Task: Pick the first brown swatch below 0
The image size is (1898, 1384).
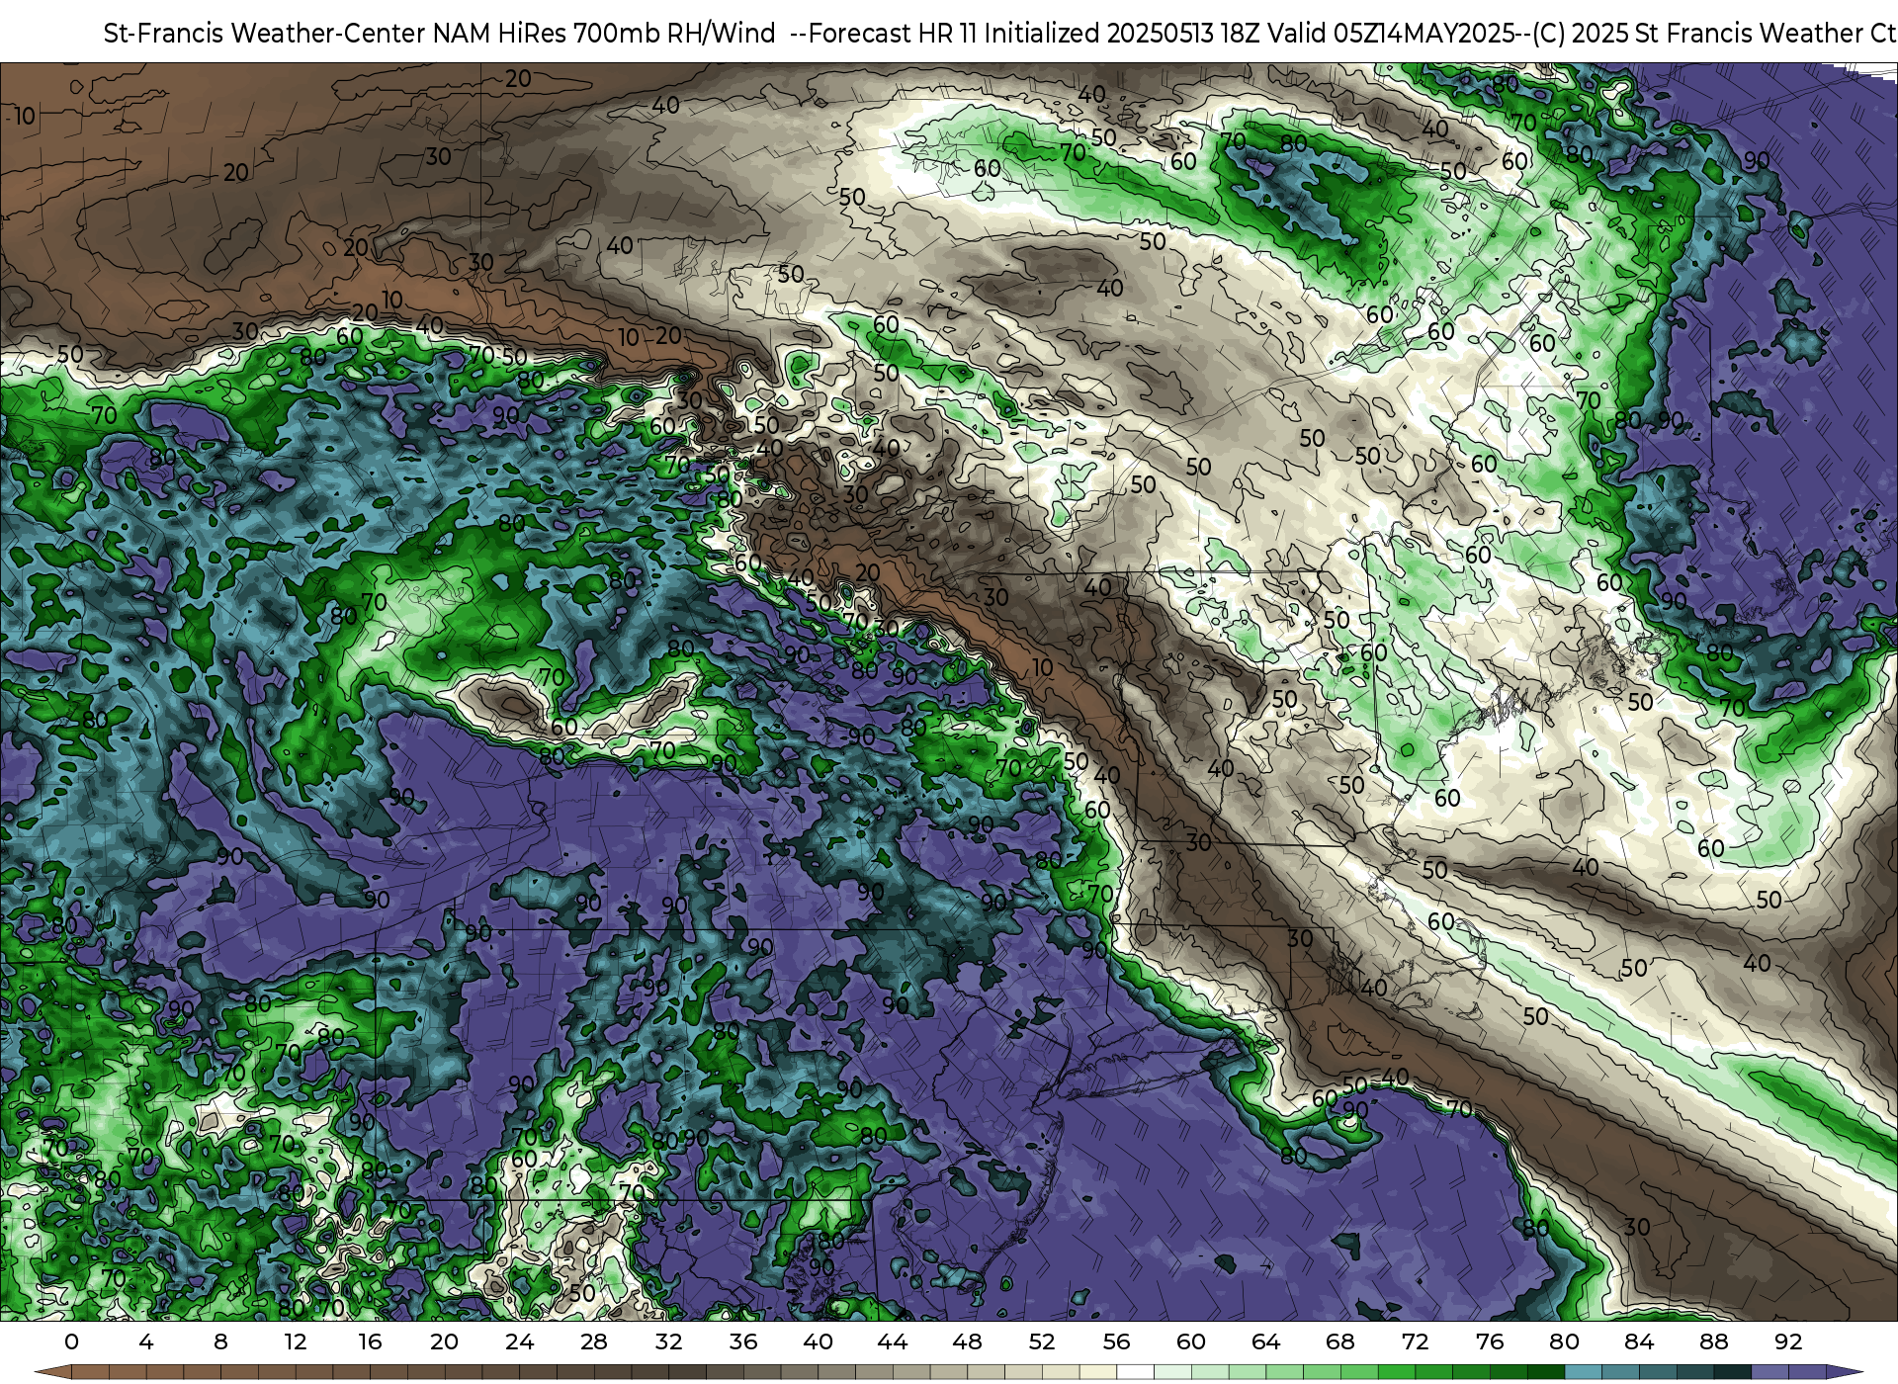Action: click(x=90, y=1372)
